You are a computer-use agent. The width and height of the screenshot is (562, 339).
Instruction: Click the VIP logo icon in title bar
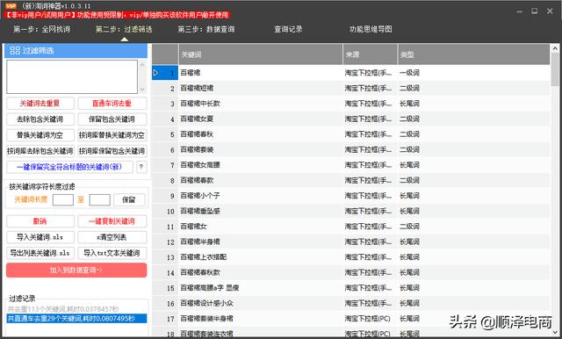pyautogui.click(x=11, y=6)
